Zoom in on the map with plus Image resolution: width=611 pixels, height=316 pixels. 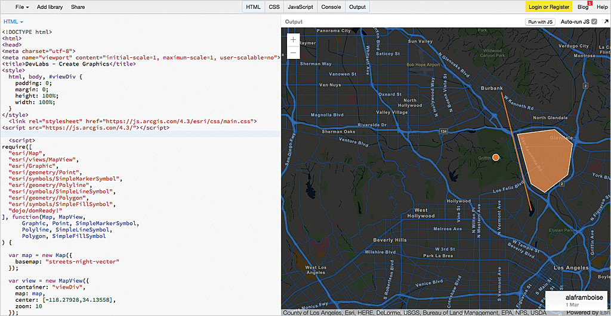click(293, 40)
